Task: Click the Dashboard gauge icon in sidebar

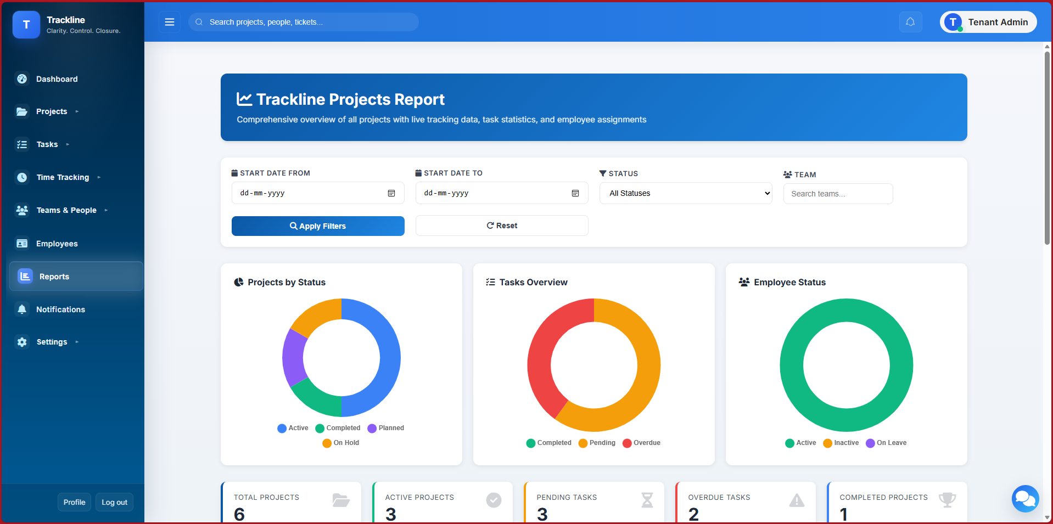Action: [22, 79]
